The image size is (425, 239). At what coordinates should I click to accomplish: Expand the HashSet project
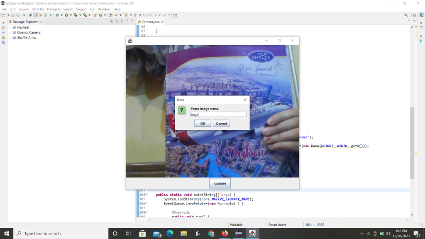click(10, 27)
